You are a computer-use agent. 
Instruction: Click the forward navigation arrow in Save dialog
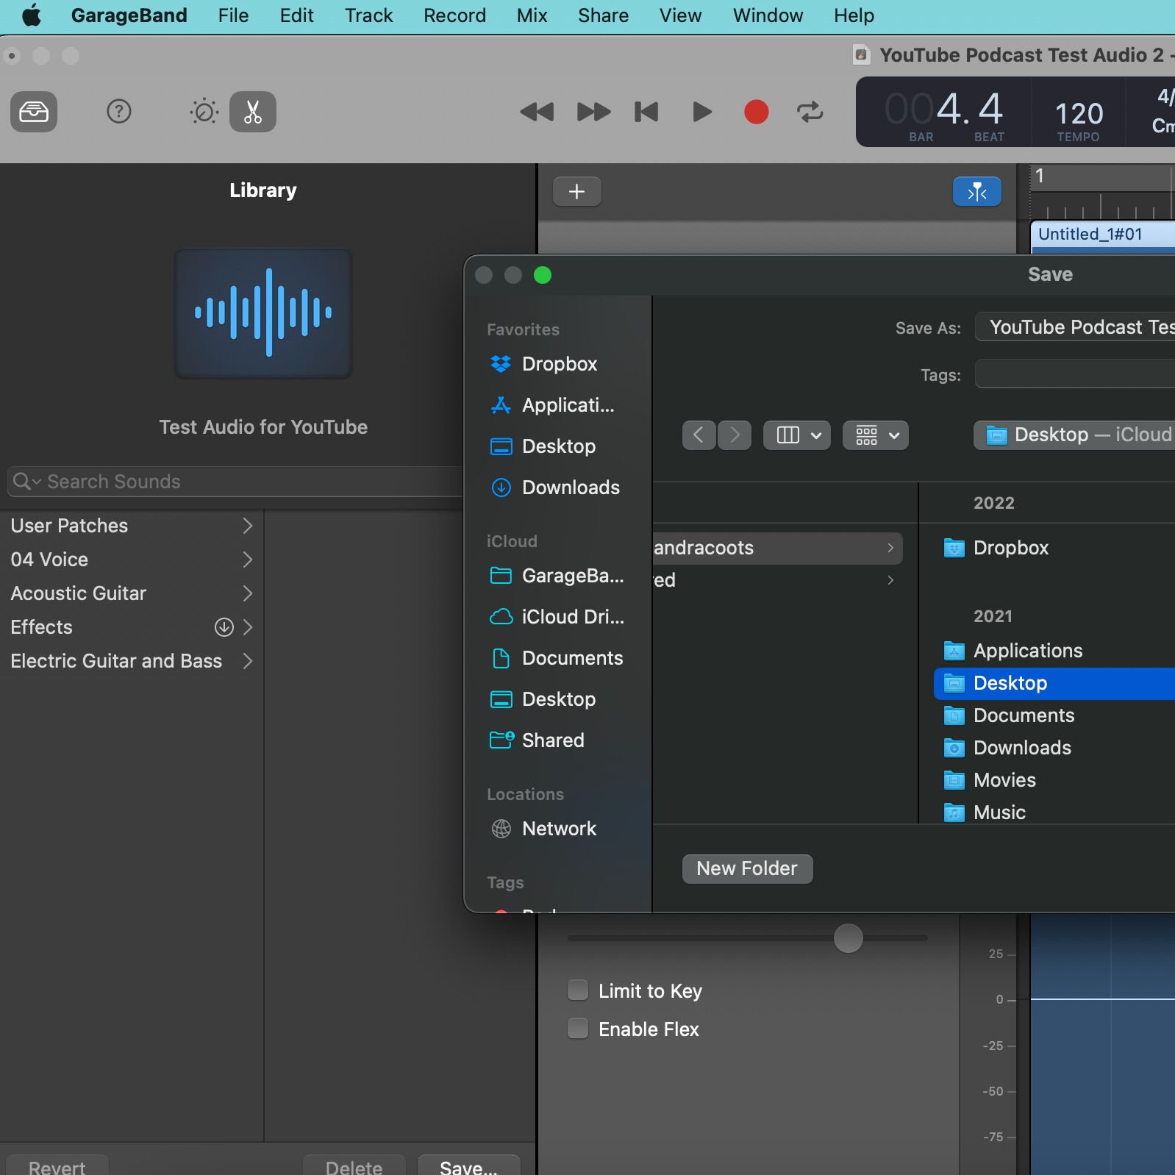pos(735,435)
